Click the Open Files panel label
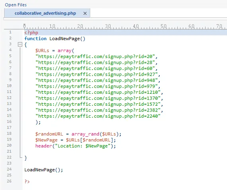This screenshot has width=227, height=190. [16, 5]
